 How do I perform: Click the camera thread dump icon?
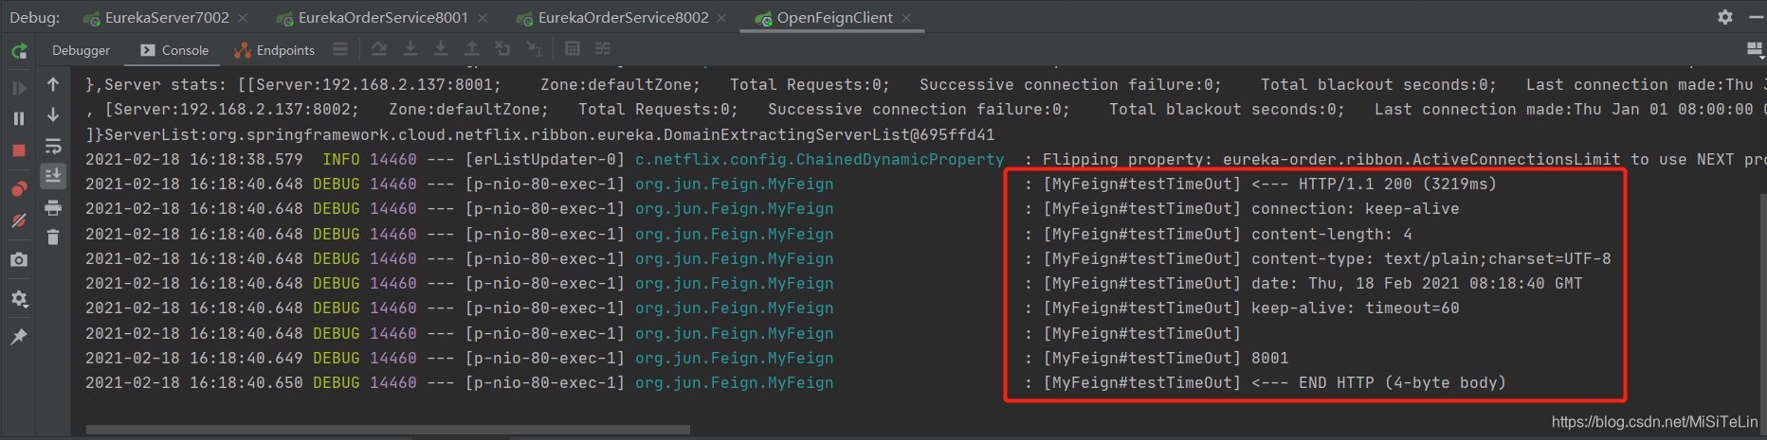point(19,259)
